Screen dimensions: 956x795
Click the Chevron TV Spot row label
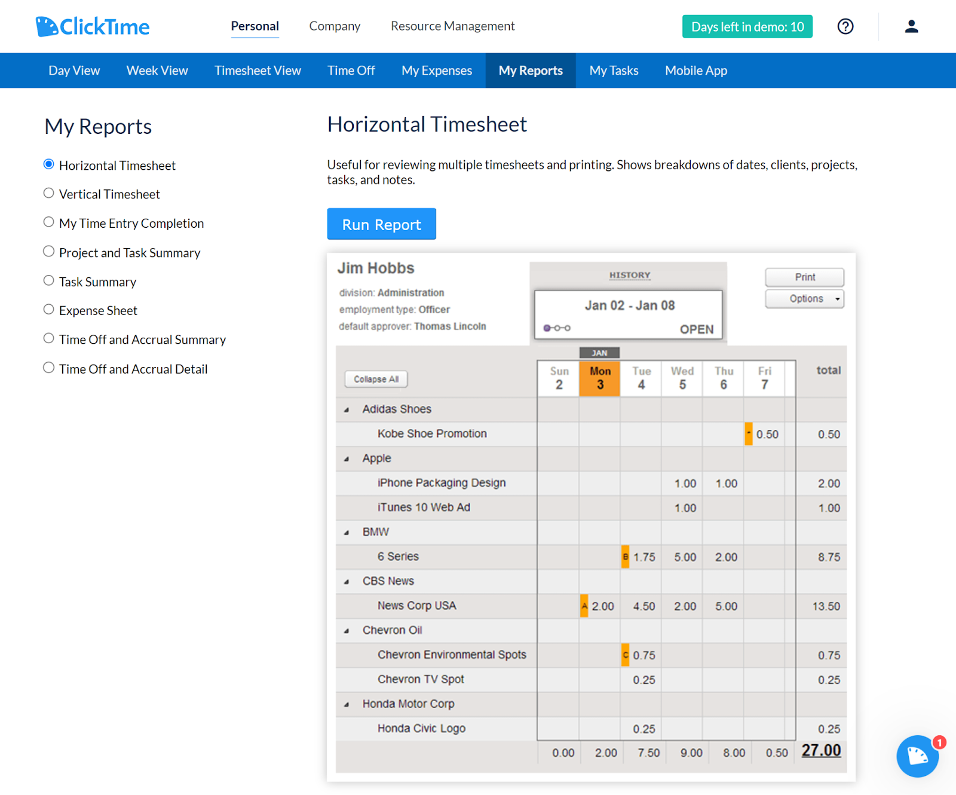pos(421,680)
